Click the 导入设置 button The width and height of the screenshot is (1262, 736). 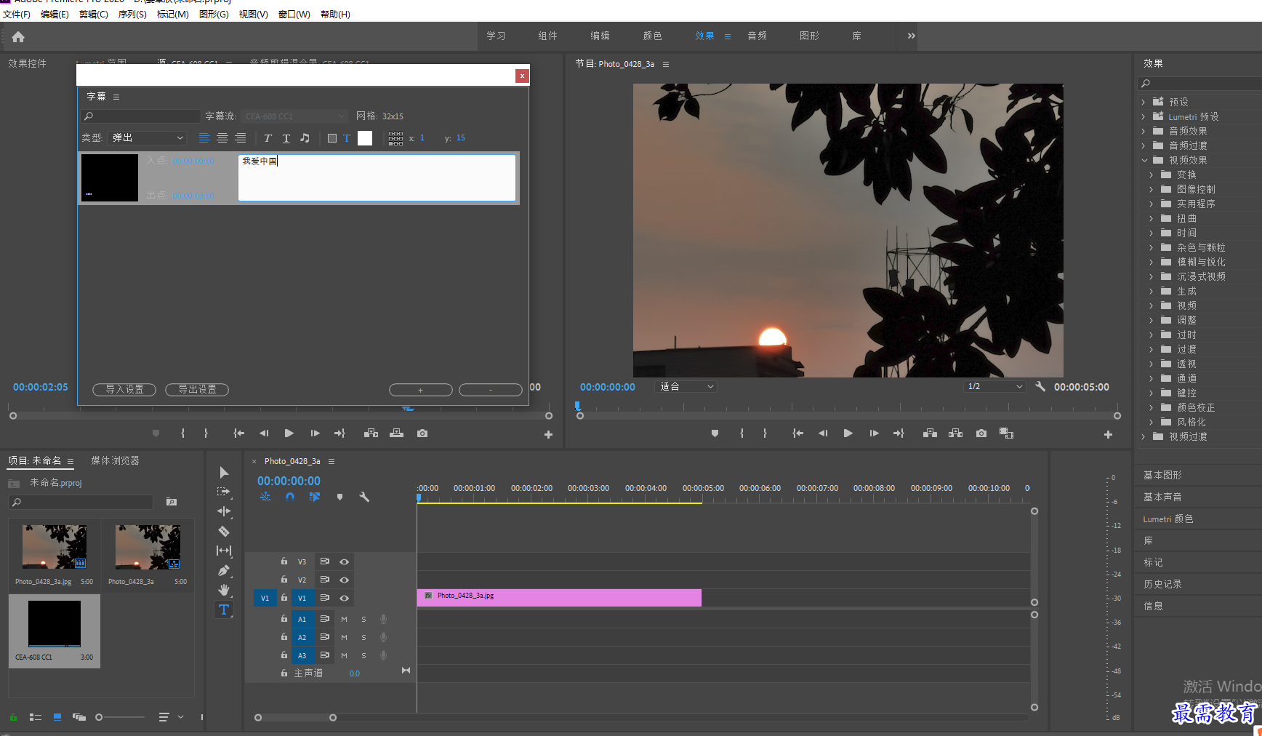(x=124, y=390)
